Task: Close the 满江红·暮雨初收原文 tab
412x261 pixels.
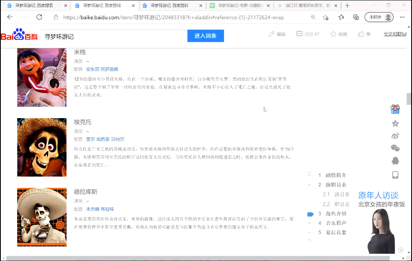Action: click(336, 6)
